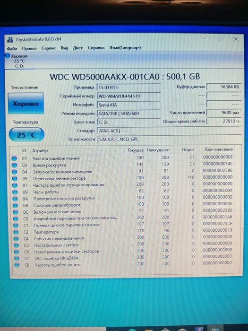This screenshot has width=248, height=331.
Task: Click the status circle for attribute C7
Action: coord(17,258)
